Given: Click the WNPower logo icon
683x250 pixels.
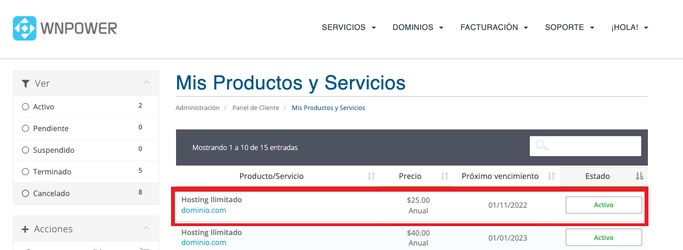Looking at the screenshot, I should click(x=25, y=28).
